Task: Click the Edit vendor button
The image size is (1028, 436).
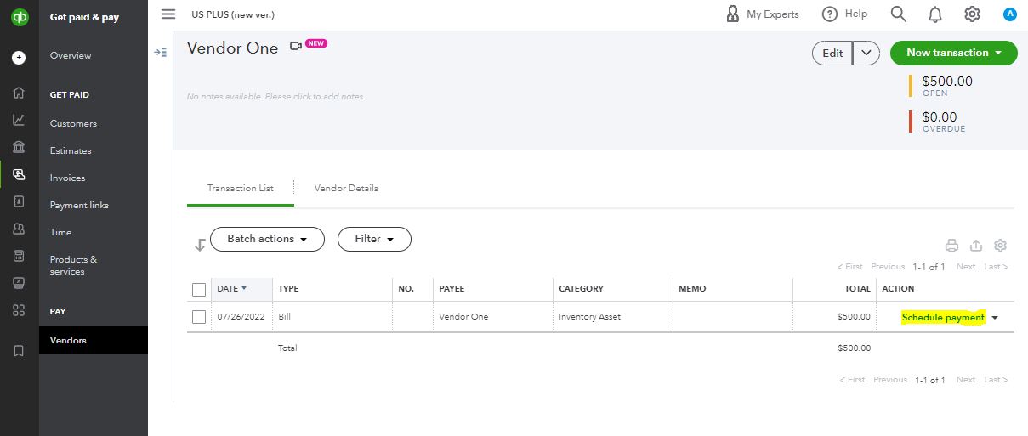Action: tap(832, 53)
